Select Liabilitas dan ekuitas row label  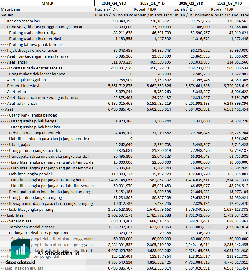click(24, 268)
